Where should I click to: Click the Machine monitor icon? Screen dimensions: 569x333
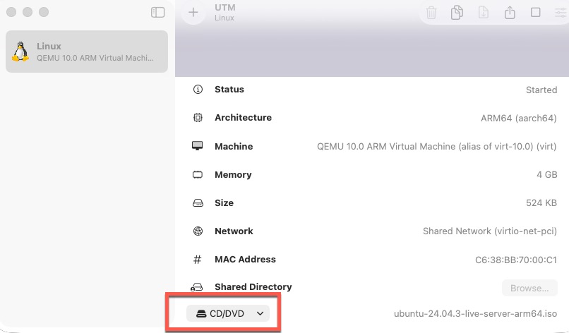tap(198, 146)
